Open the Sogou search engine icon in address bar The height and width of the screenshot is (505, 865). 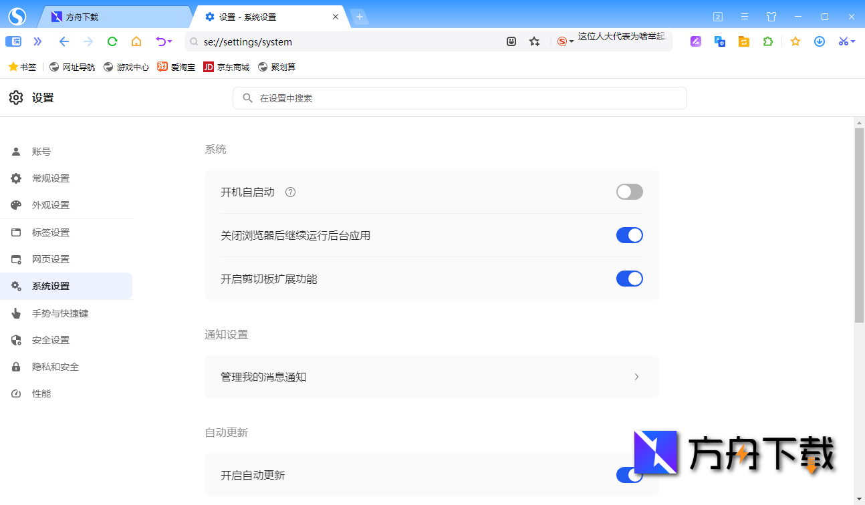[x=562, y=41]
